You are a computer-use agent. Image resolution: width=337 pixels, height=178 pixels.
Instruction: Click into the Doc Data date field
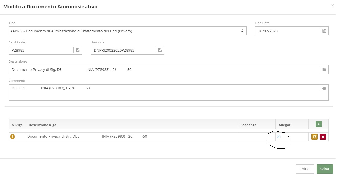coord(288,31)
